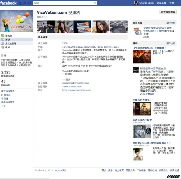Open notifications globe icon in header
This screenshot has width=181, height=179.
coord(29,3)
